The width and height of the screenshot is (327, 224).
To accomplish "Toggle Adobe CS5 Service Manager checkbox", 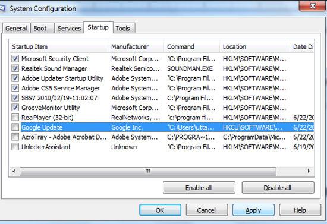I will 15,88.
